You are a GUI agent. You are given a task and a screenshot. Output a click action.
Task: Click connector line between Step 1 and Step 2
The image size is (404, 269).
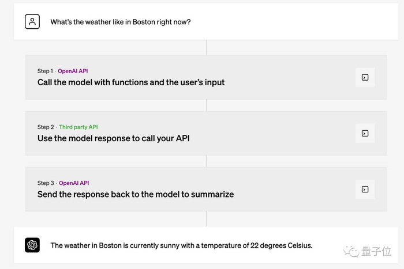[206, 105]
